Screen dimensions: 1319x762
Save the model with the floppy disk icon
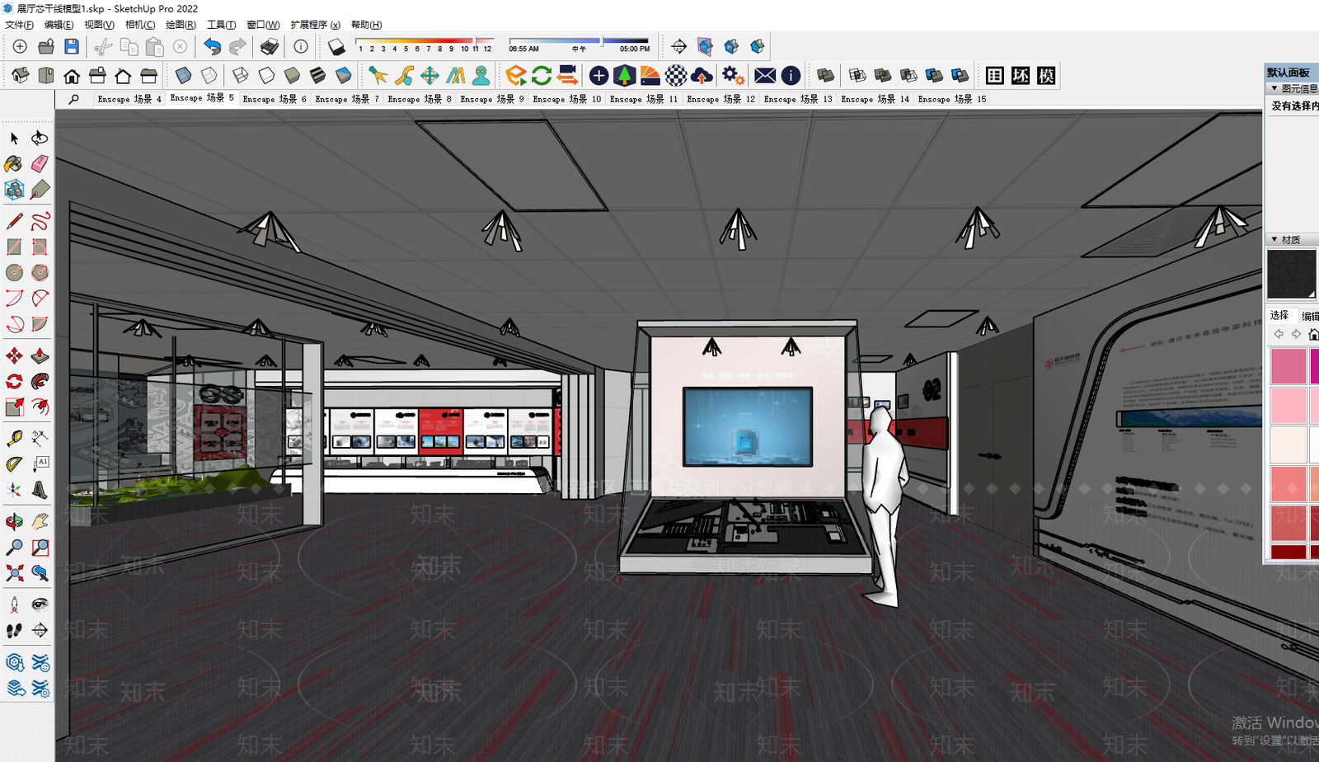pyautogui.click(x=72, y=47)
